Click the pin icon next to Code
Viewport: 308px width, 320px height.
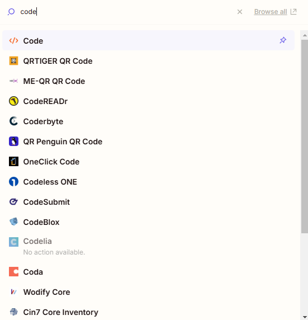[x=283, y=40]
